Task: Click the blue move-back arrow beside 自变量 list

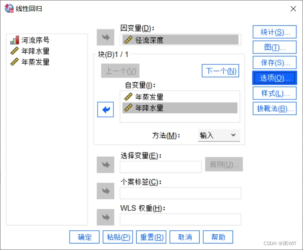Action: tap(106, 109)
